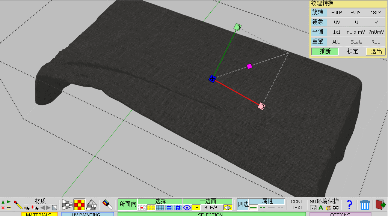Open the UV PAINTING section tab
The width and height of the screenshot is (388, 216).
(x=88, y=214)
